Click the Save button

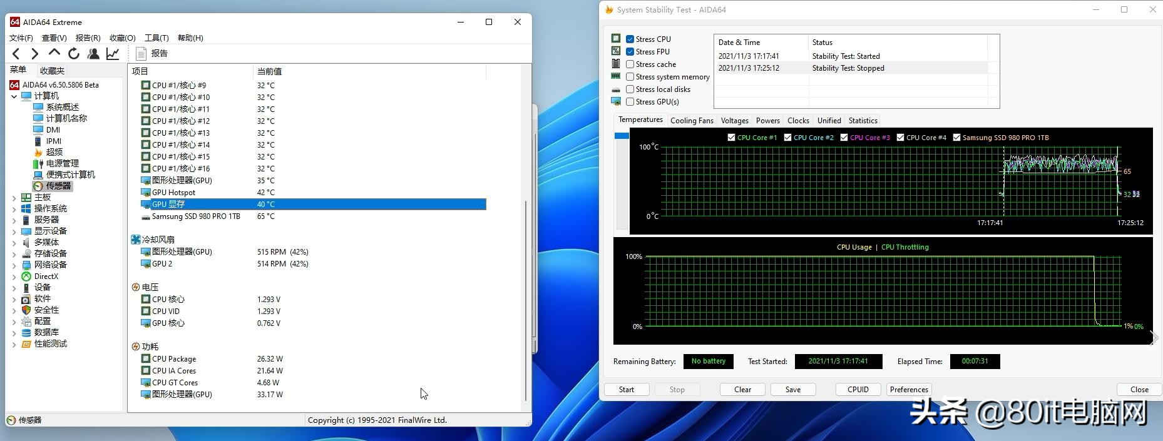point(793,389)
